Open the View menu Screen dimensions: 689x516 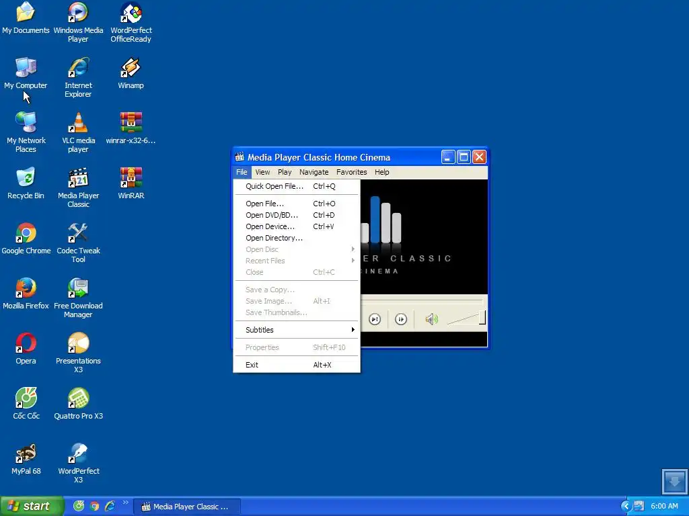tap(262, 172)
